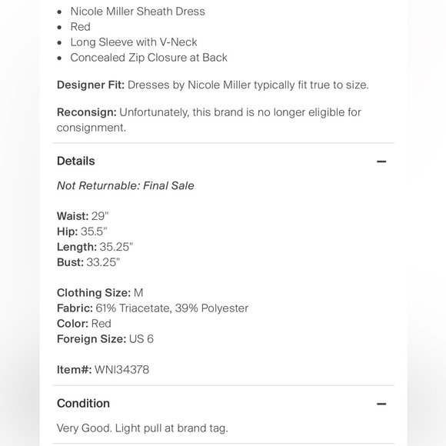Click the Red bullet item
Screen dimensions: 446x446
[81, 27]
